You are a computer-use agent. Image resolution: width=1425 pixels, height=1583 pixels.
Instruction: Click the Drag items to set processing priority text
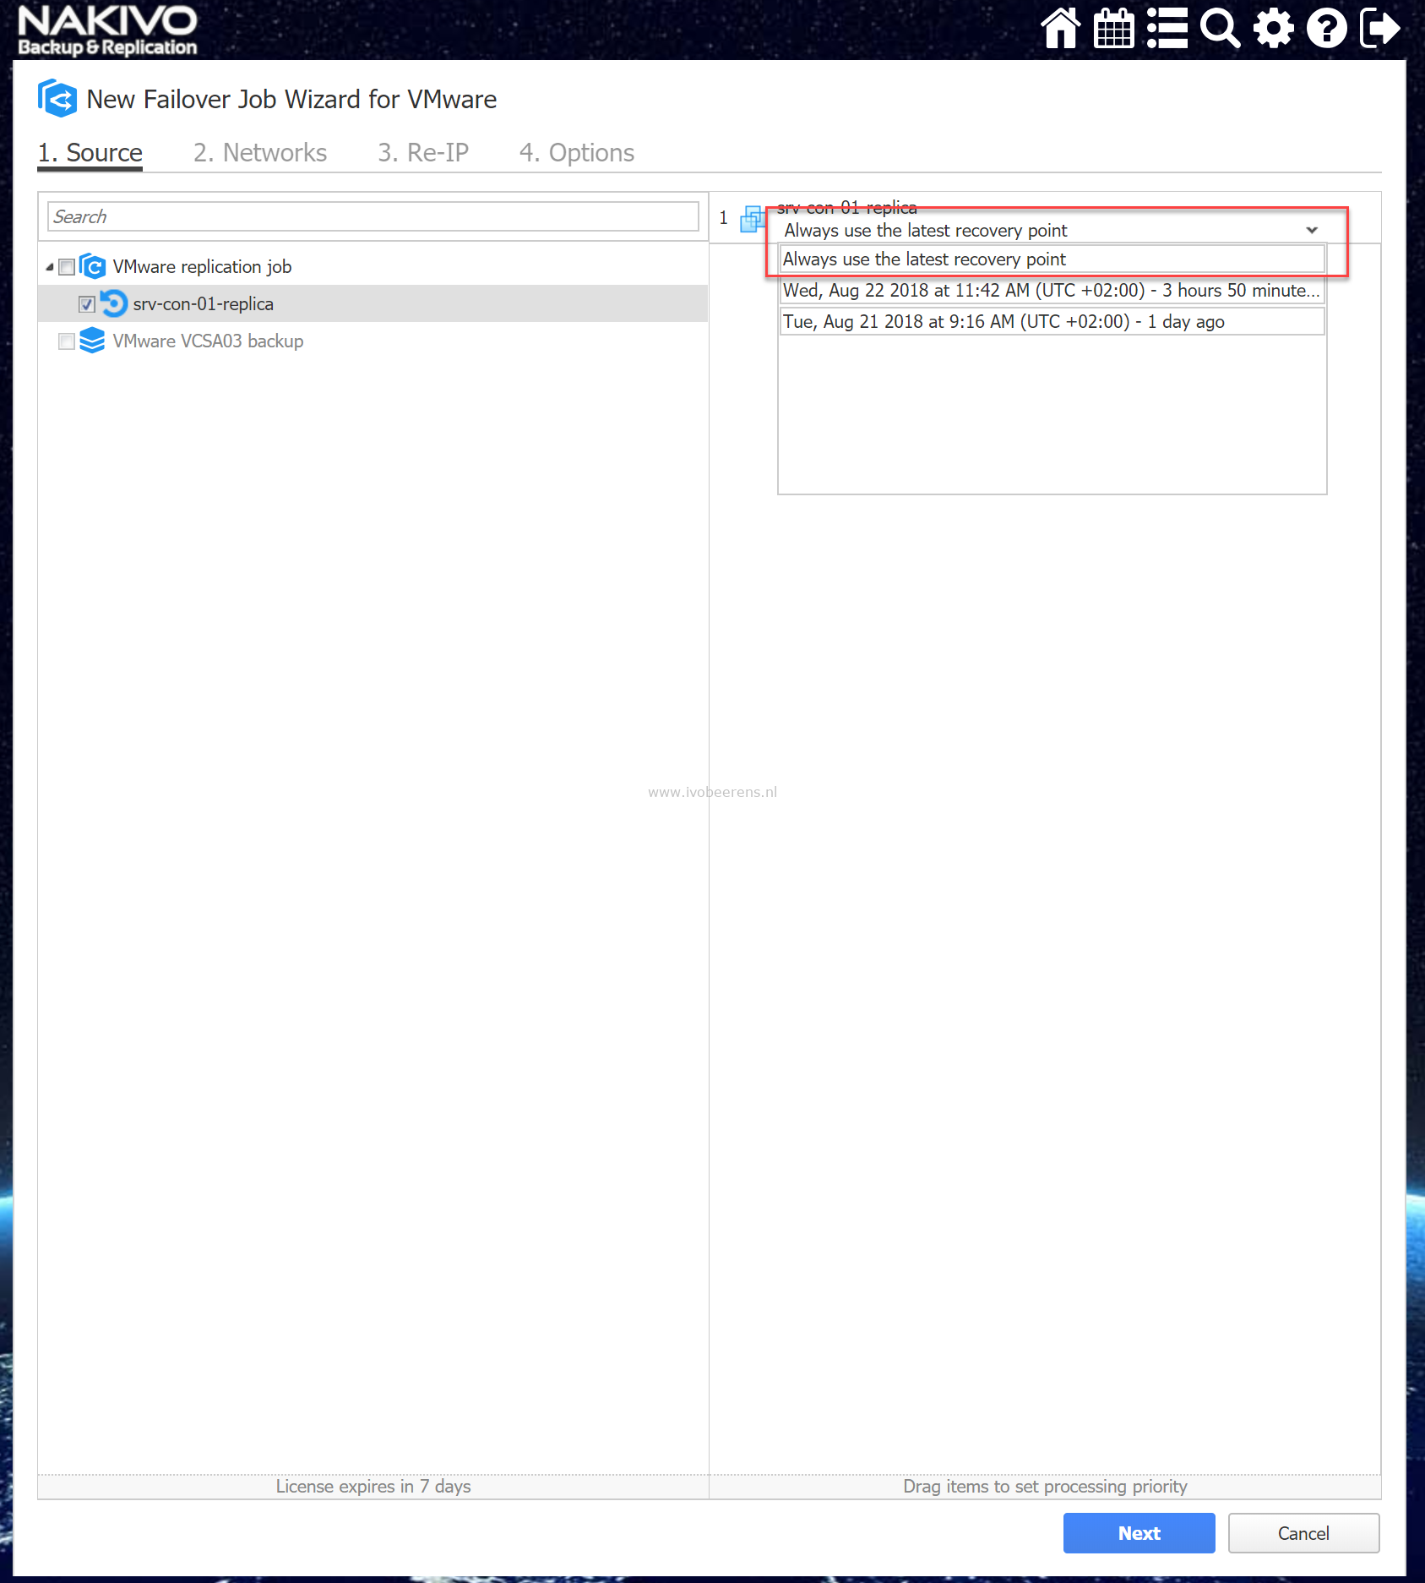[x=1045, y=1487]
